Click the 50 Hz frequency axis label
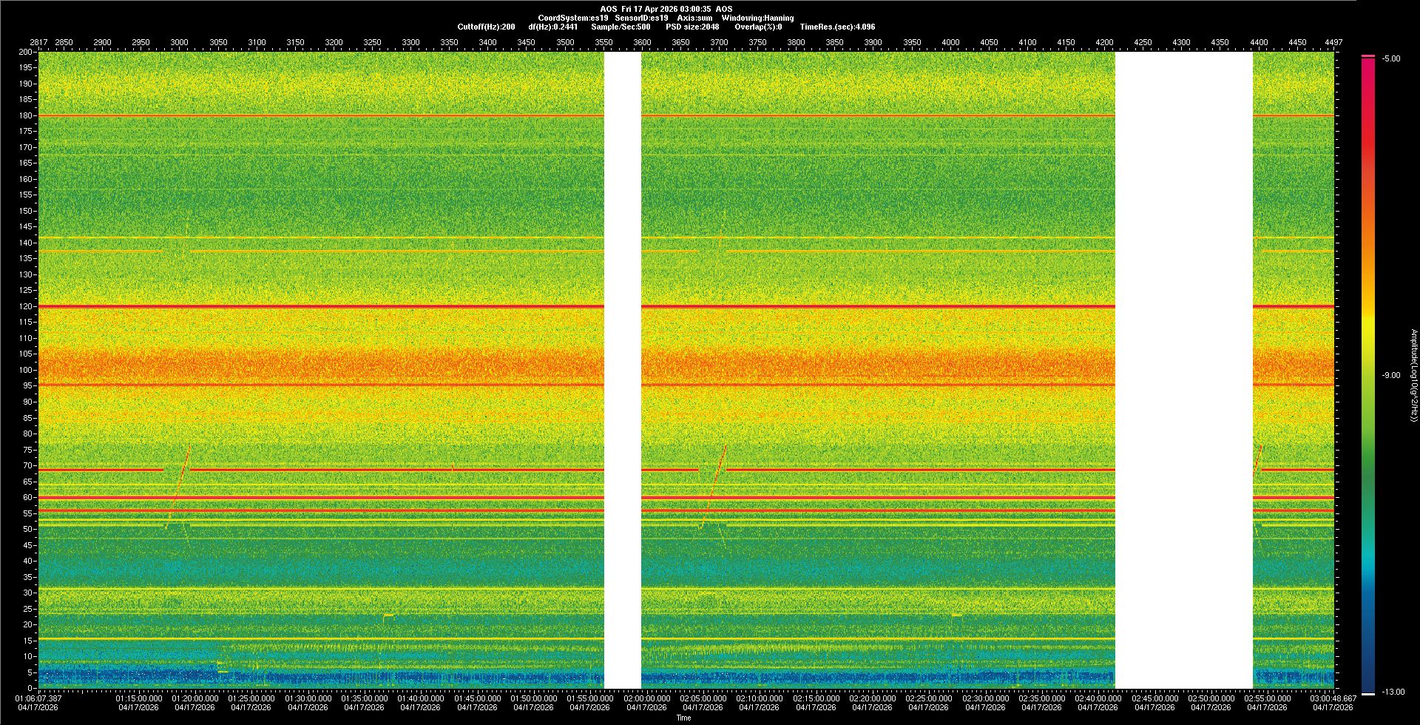The width and height of the screenshot is (1420, 725). pos(27,529)
